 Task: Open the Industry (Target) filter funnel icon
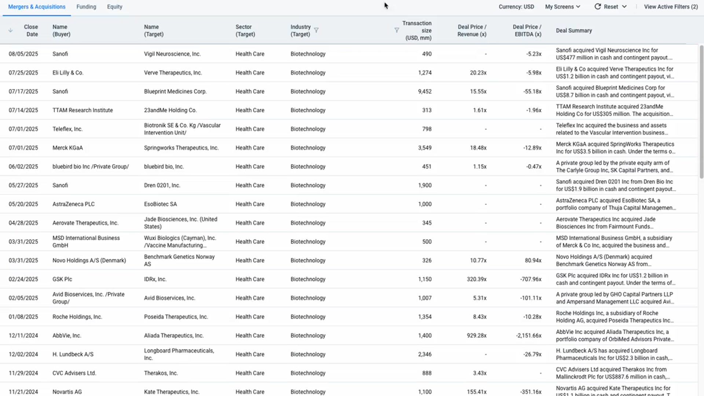point(316,30)
